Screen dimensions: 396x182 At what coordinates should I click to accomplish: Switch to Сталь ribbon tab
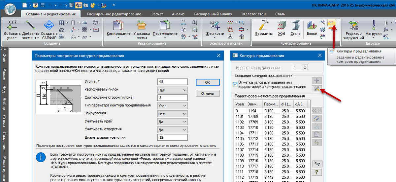[x=280, y=14]
